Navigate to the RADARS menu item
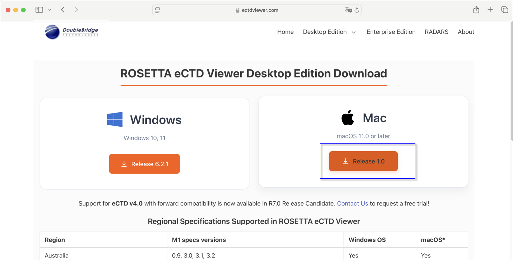Image resolution: width=513 pixels, height=261 pixels. pos(436,32)
